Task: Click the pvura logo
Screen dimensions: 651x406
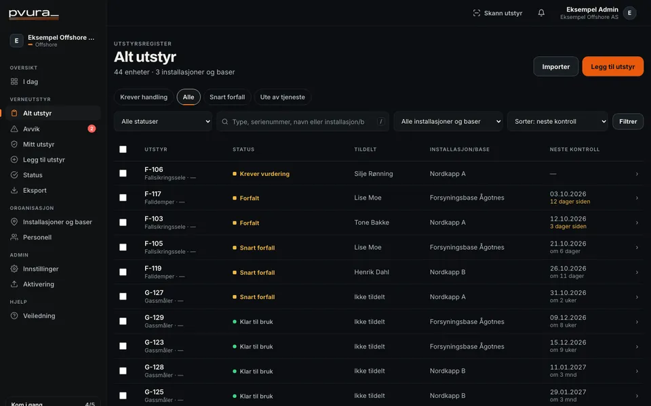Action: (x=34, y=14)
